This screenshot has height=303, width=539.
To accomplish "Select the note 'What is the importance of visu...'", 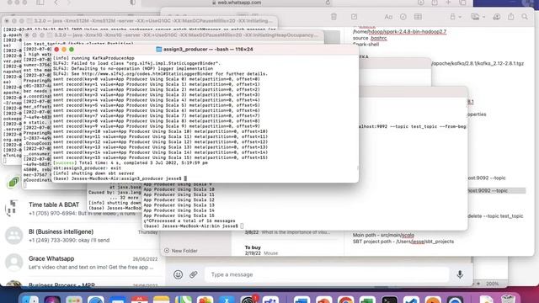I will (x=288, y=232).
